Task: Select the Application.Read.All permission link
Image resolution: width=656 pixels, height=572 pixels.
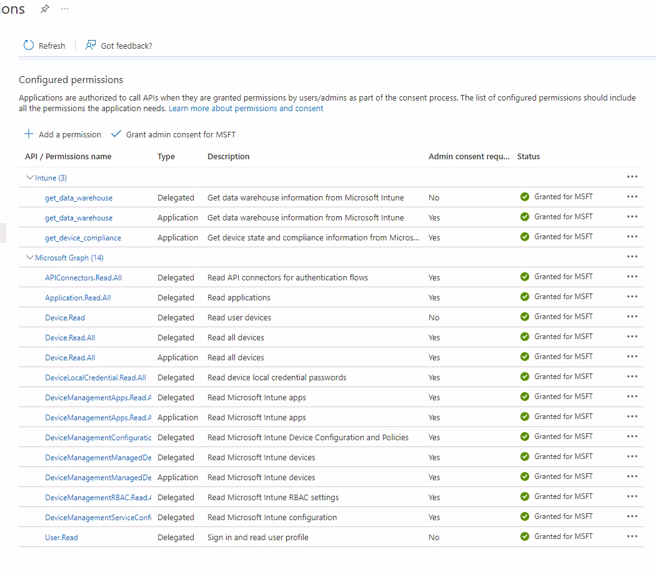Action: pos(77,297)
